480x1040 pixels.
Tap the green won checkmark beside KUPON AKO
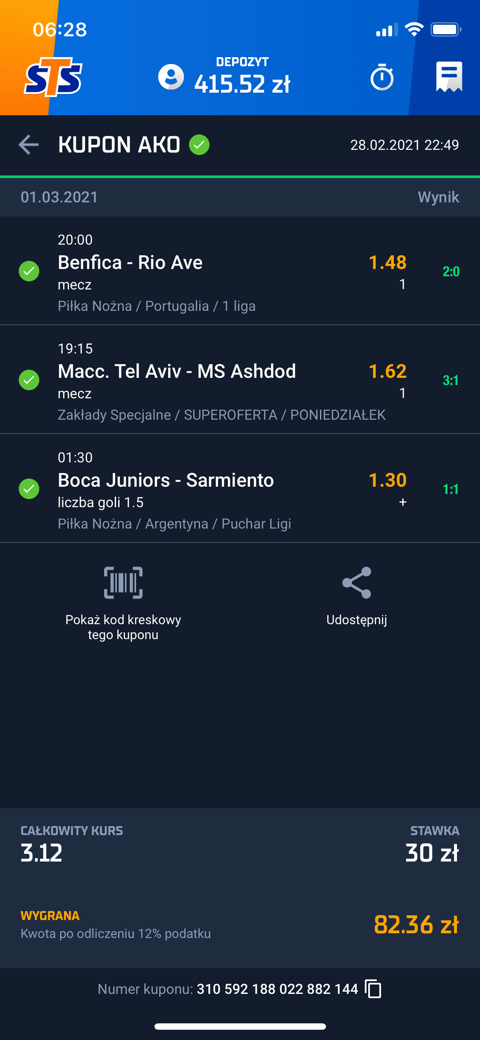(199, 145)
